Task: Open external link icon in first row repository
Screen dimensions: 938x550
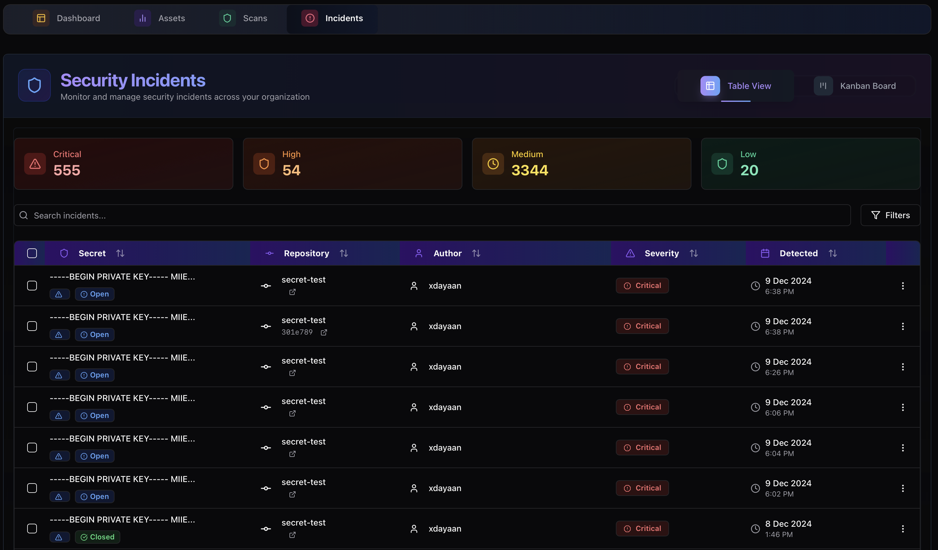Action: 292,292
